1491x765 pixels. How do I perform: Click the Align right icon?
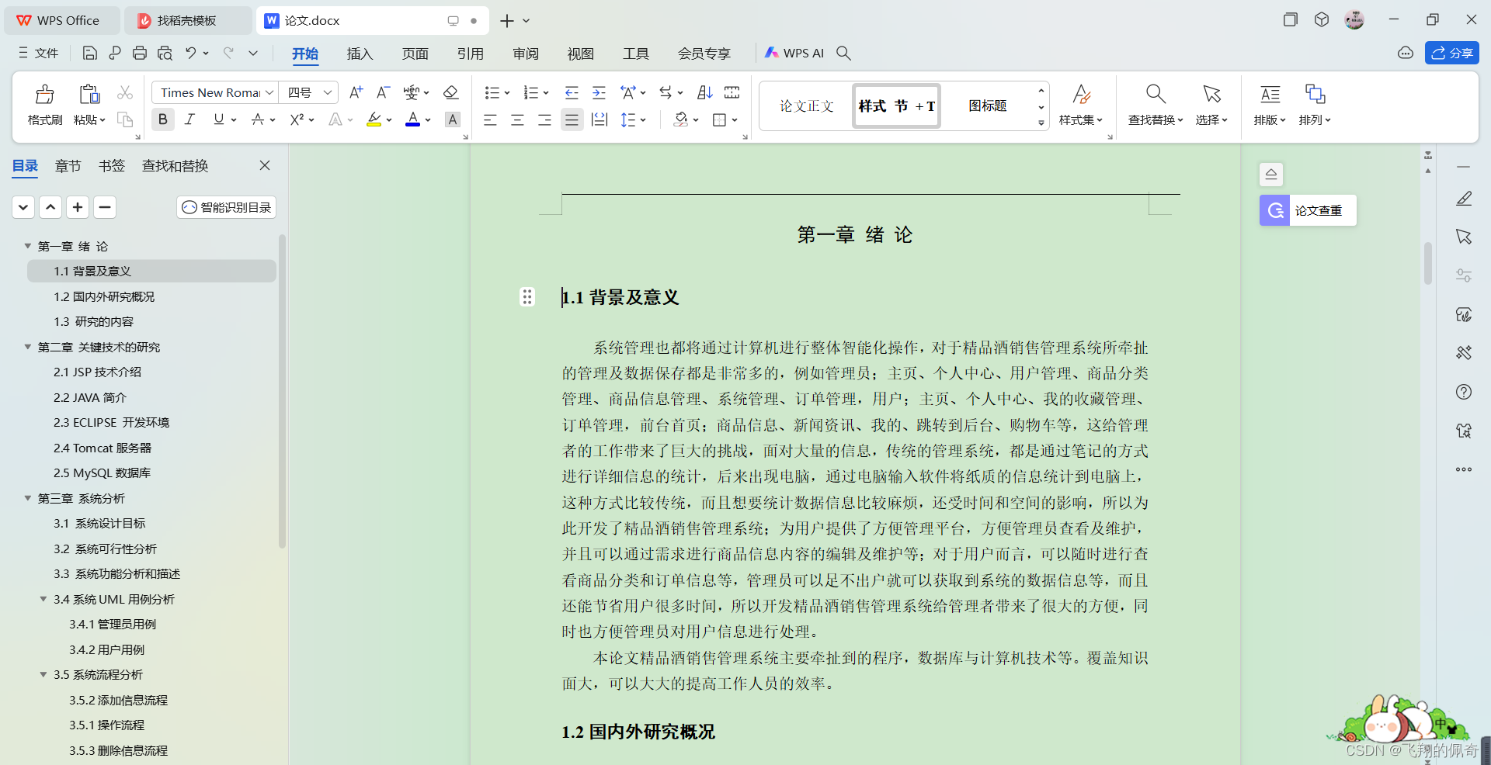point(544,119)
